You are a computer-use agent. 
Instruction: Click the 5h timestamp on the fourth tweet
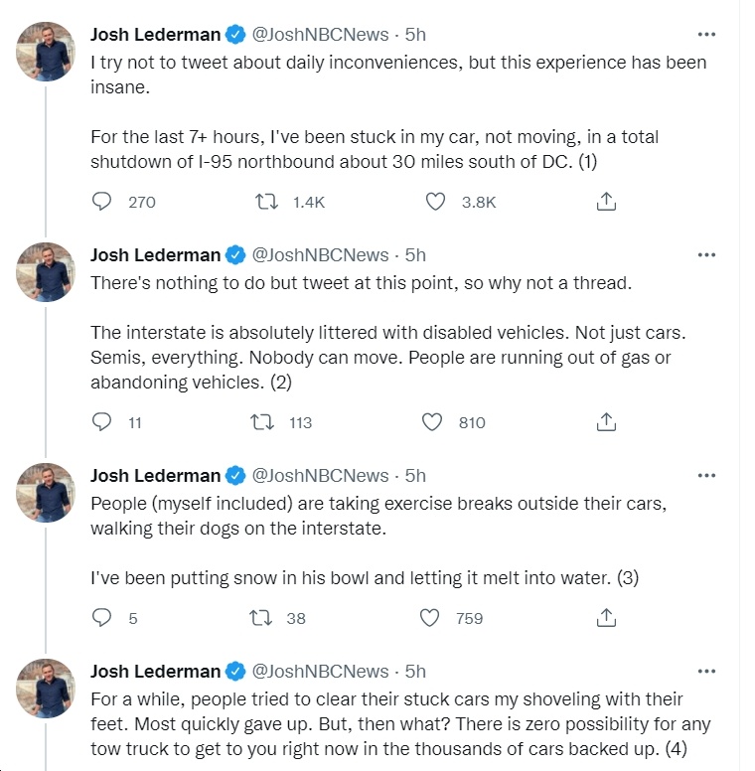[415, 672]
